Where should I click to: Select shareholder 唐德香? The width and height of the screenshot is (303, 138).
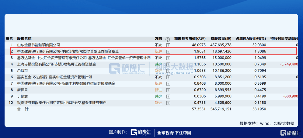(22, 90)
